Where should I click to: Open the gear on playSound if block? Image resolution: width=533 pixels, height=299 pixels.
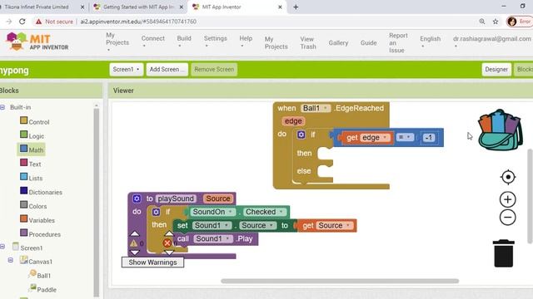tap(156, 212)
